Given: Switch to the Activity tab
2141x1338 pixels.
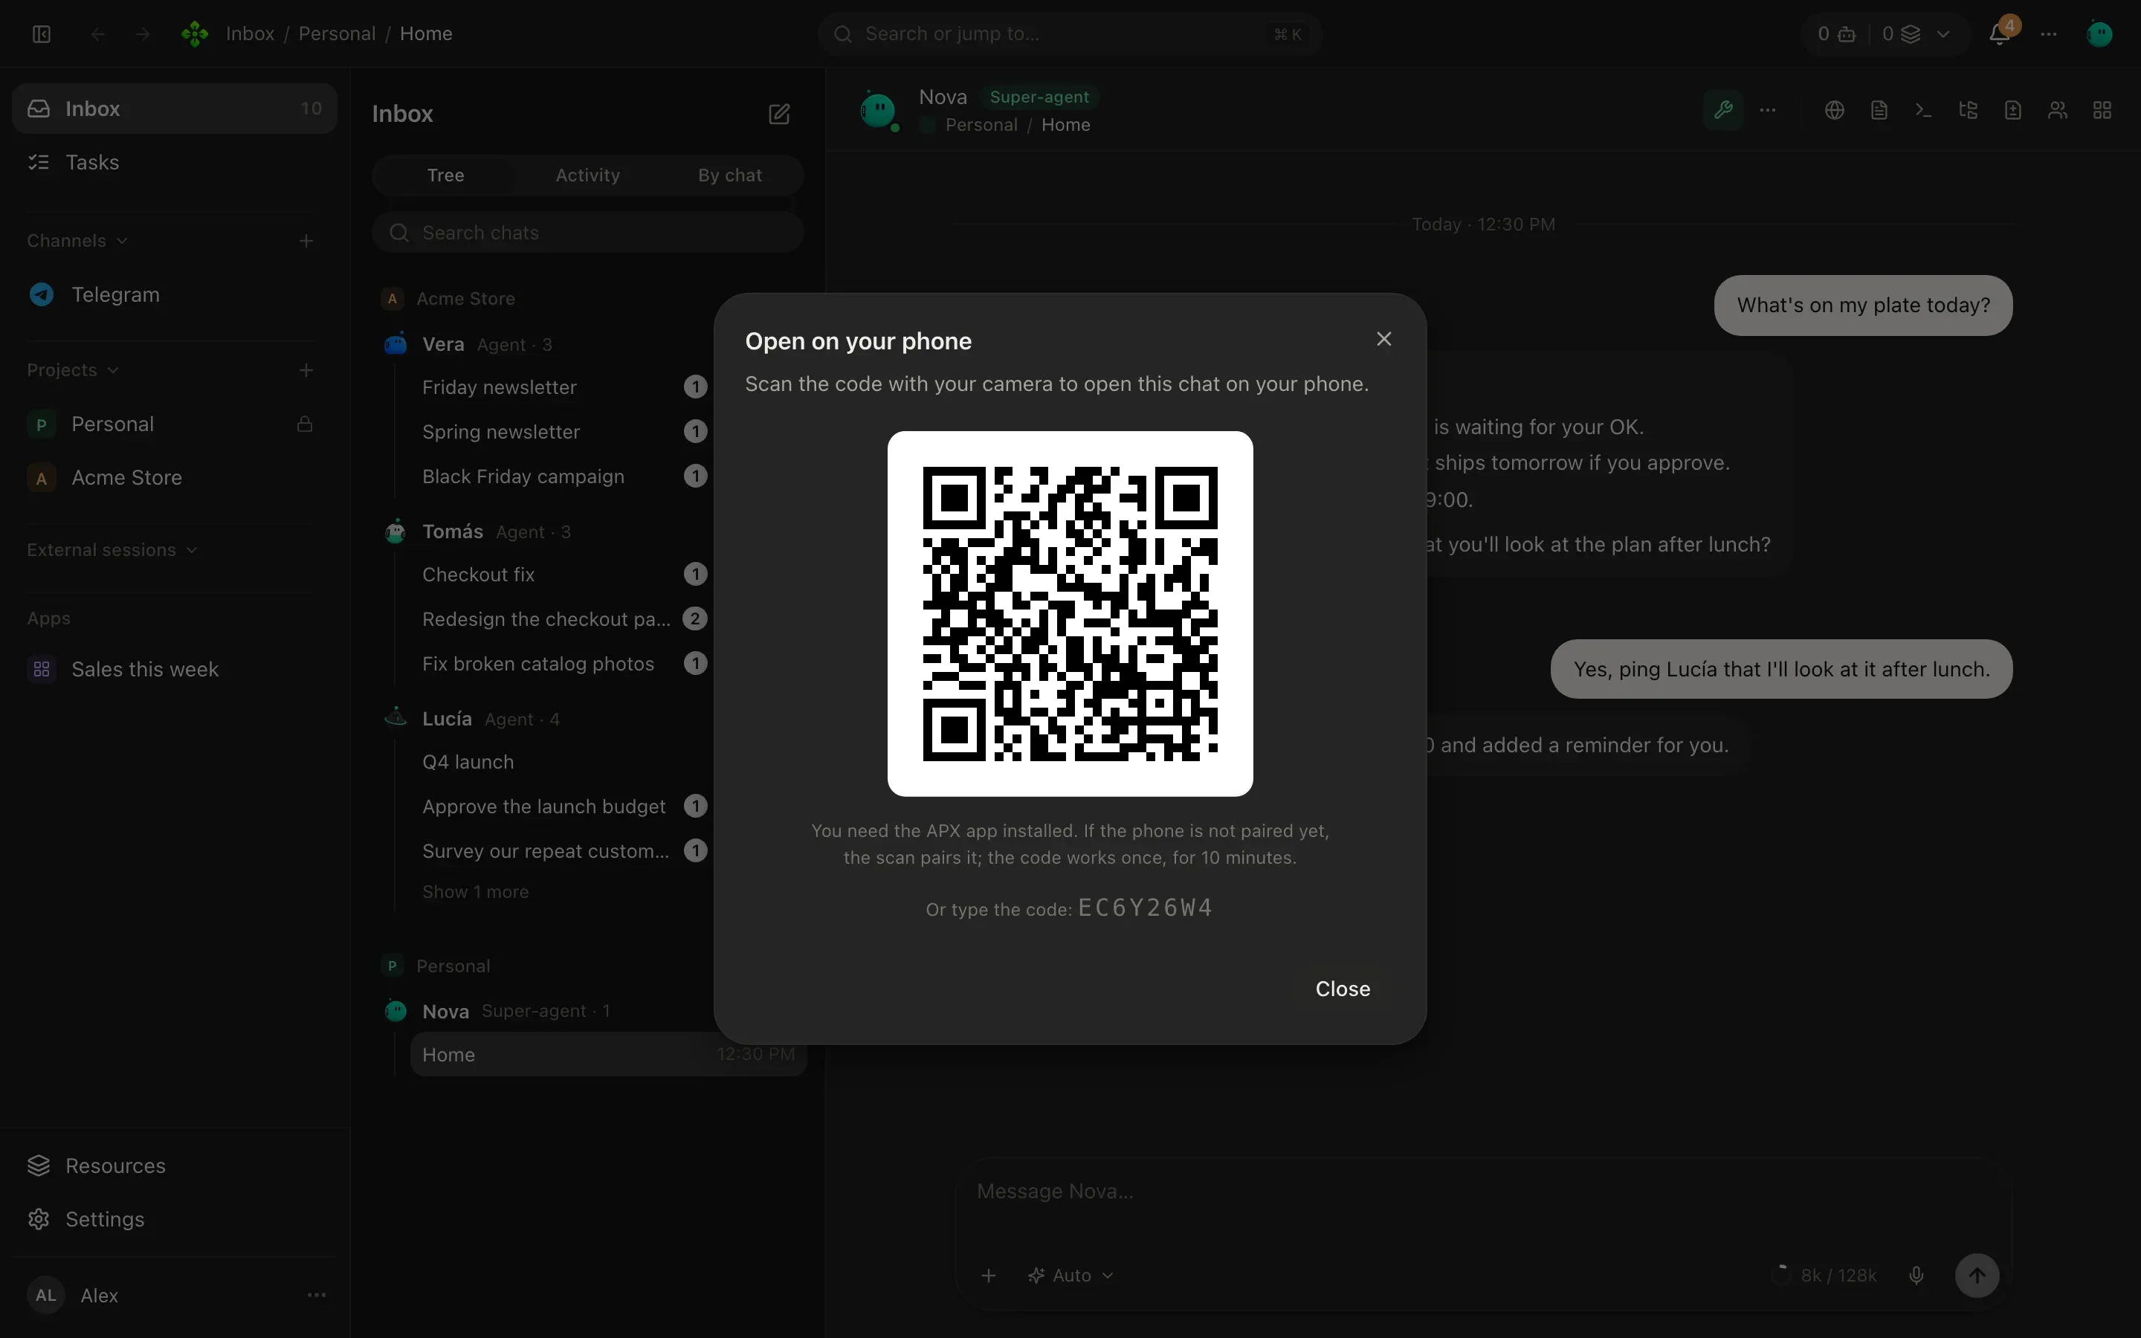Looking at the screenshot, I should 587,175.
